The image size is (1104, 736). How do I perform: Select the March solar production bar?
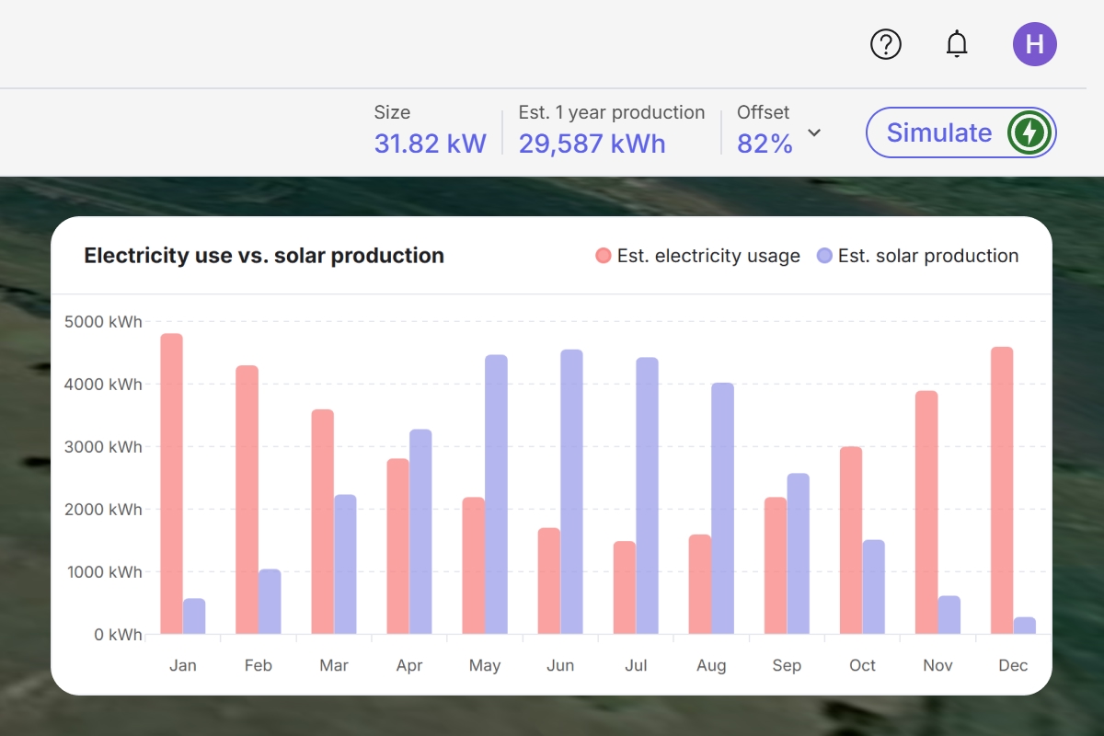coord(345,565)
